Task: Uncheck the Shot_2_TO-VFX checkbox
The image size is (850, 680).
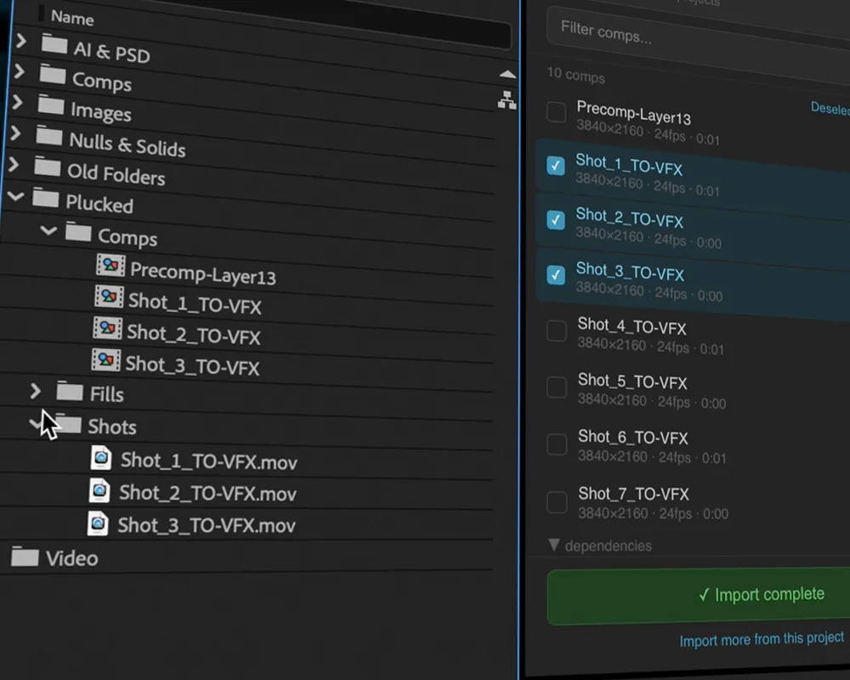Action: click(x=555, y=219)
